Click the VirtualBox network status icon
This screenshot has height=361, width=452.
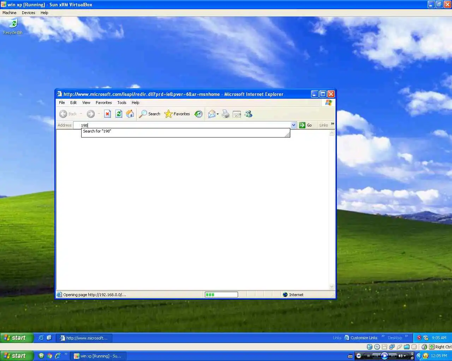(392, 347)
